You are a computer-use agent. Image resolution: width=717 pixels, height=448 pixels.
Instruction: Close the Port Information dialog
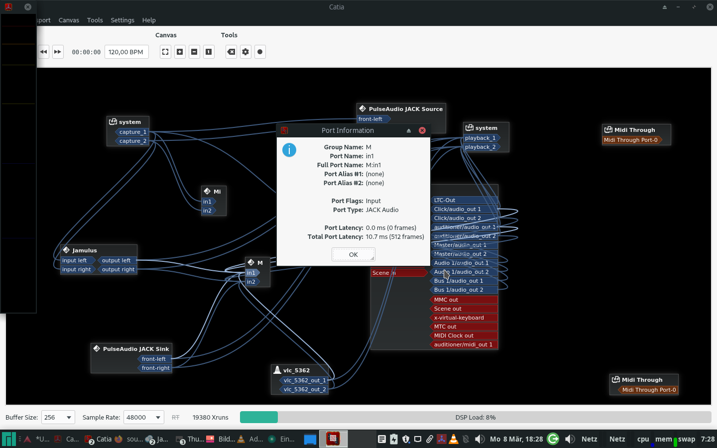pyautogui.click(x=422, y=130)
